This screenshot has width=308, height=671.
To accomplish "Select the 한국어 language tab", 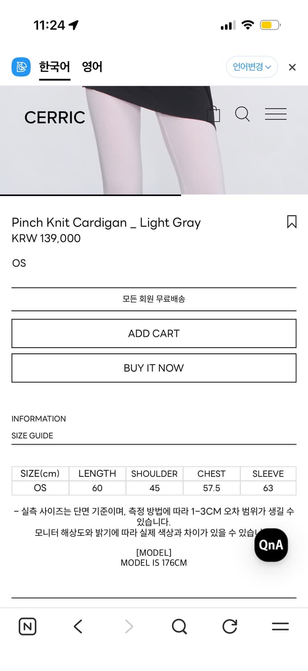I will pos(54,67).
